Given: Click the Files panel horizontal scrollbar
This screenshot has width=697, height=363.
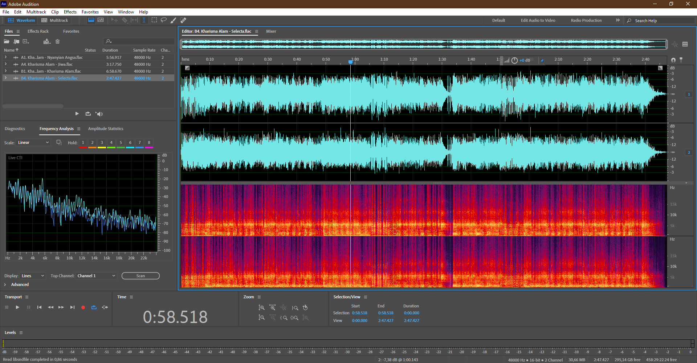Looking at the screenshot, I should (x=33, y=106).
